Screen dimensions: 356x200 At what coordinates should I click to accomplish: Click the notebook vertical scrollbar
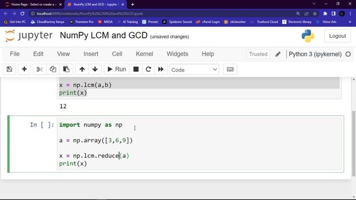[x=354, y=143]
